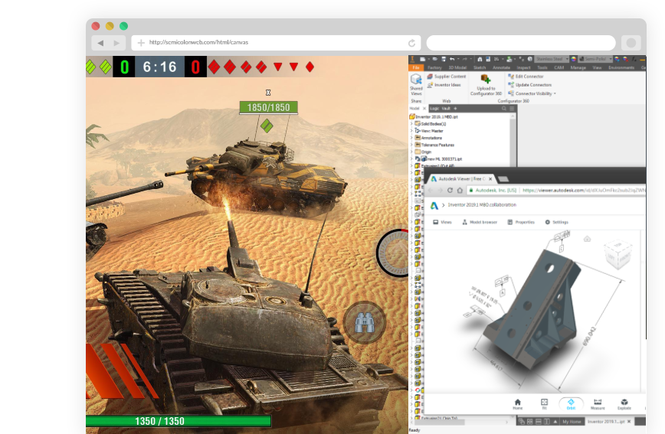The width and height of the screenshot is (665, 434).
Task: Click the tile windows icon in Inventor status bar
Action: (530, 422)
